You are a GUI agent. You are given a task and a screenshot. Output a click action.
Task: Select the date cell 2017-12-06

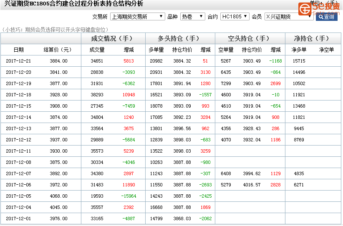[x=18, y=185]
